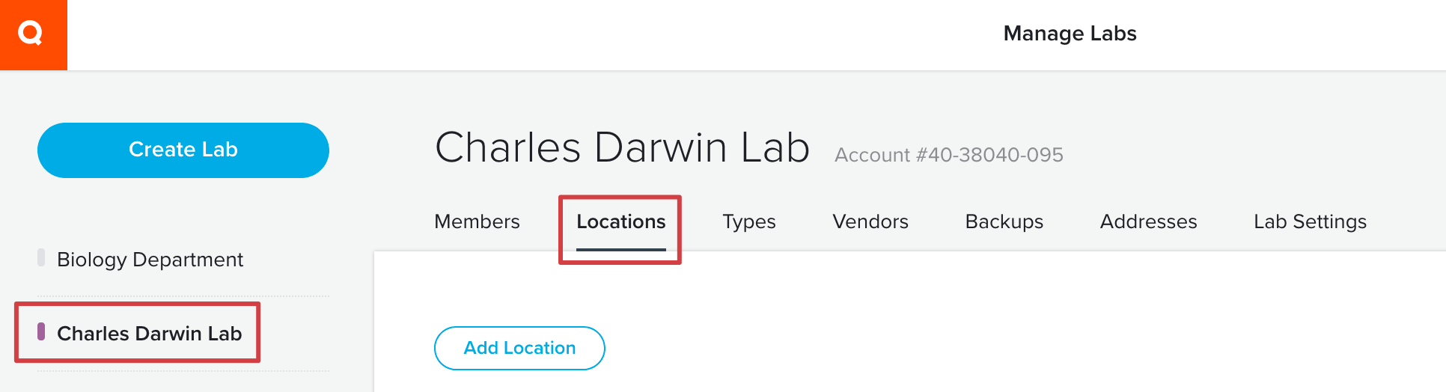Switch to the Types tab
This screenshot has width=1446, height=392.
pos(748,221)
